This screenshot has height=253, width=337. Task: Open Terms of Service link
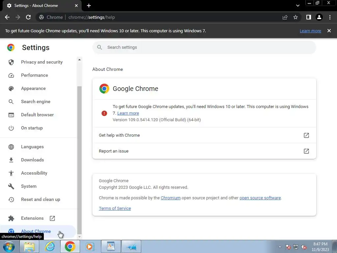pos(115,208)
